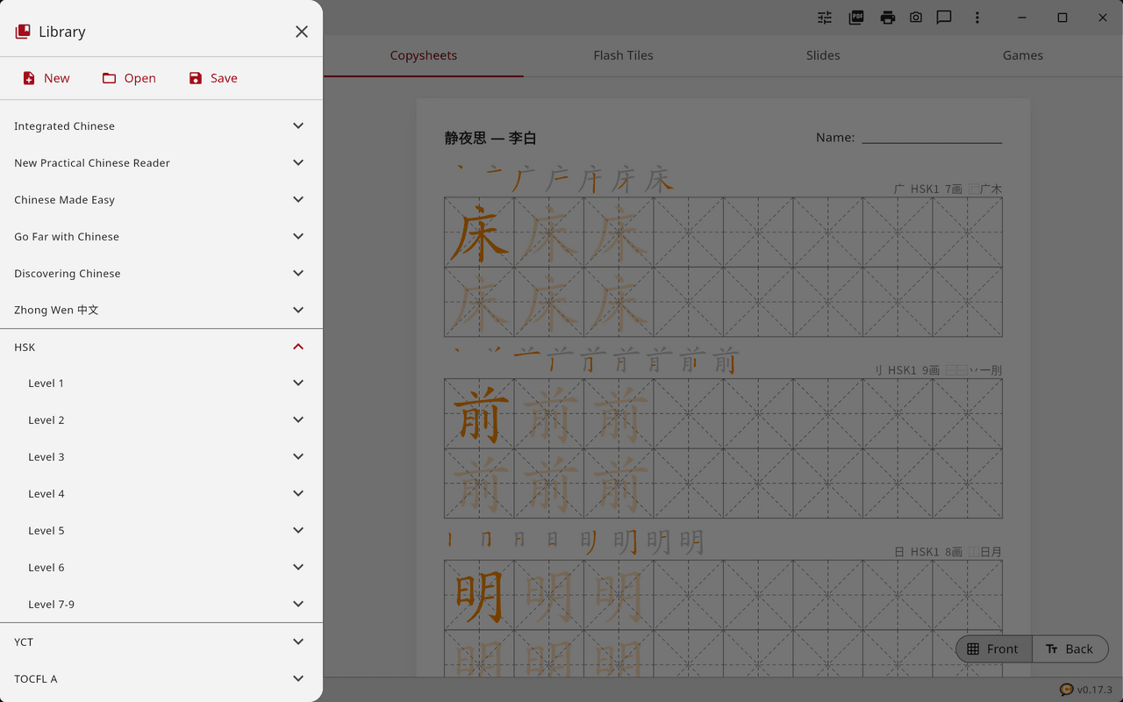This screenshot has height=702, width=1123.
Task: Expand Zhong Wen 中文 section
Action: coord(161,310)
